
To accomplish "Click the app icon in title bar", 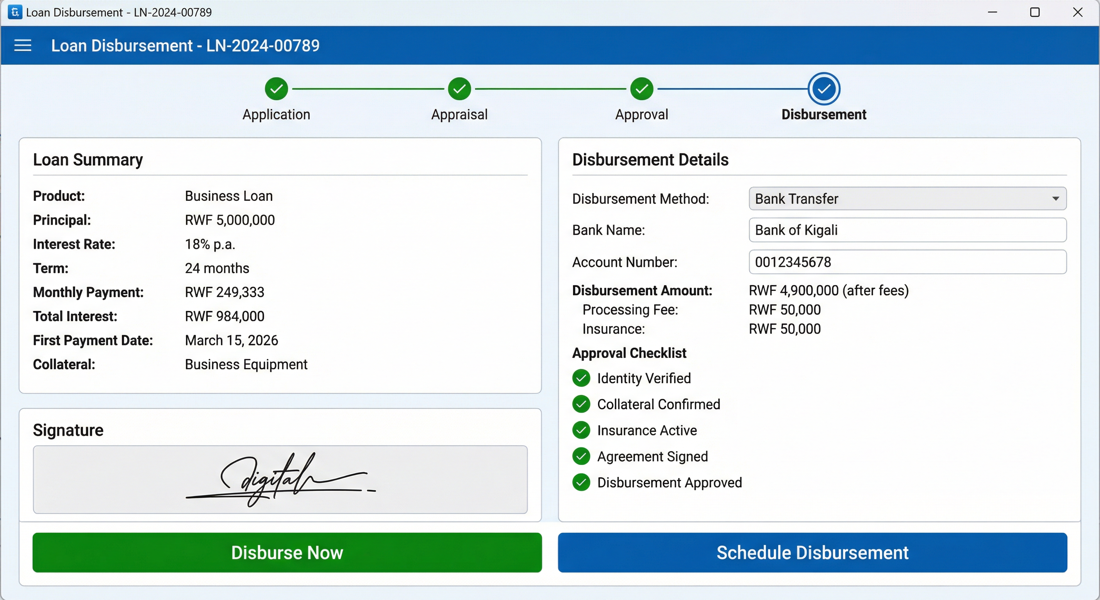I will (x=14, y=12).
